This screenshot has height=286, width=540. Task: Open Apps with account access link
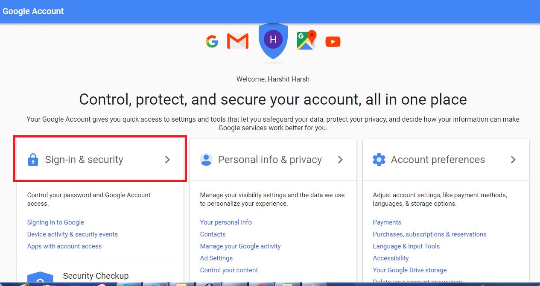pos(64,246)
